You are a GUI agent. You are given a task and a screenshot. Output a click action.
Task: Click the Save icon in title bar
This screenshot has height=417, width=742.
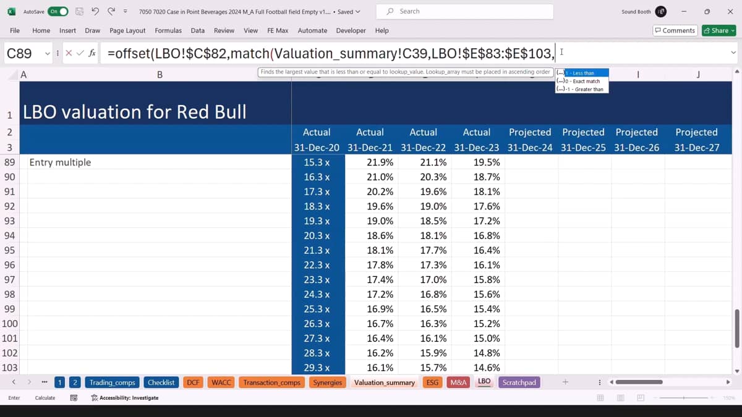(x=80, y=12)
